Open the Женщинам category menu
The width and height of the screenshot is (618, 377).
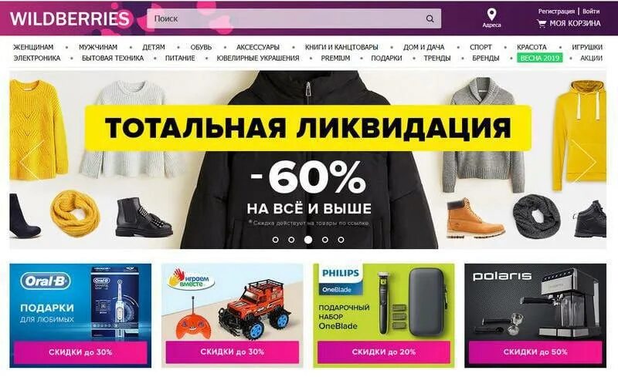(33, 47)
